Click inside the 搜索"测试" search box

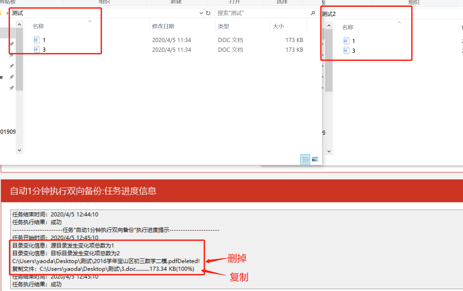(x=261, y=13)
